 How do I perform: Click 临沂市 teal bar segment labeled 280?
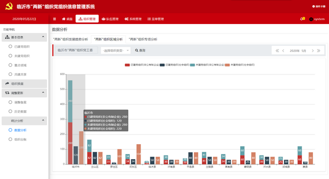pyautogui.click(x=70, y=101)
